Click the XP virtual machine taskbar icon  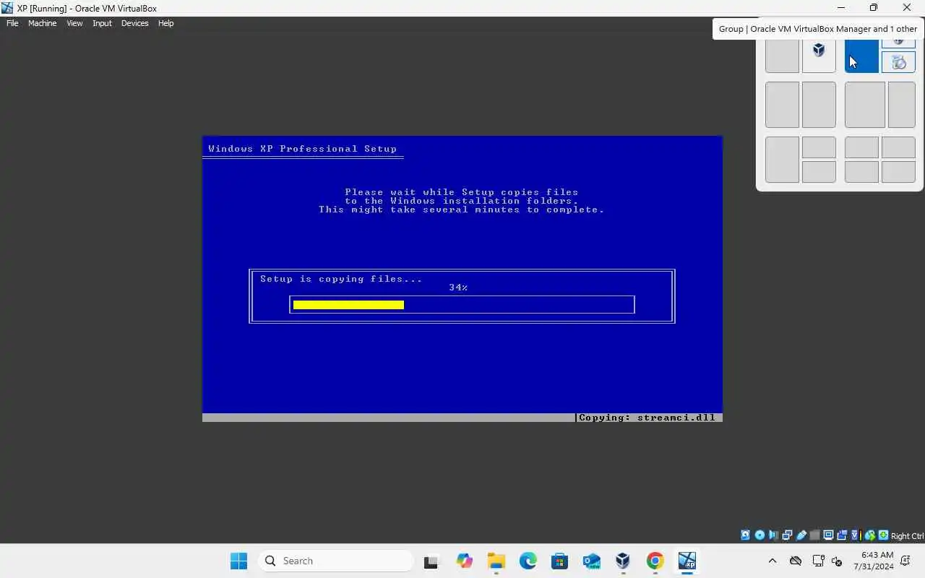pos(687,561)
